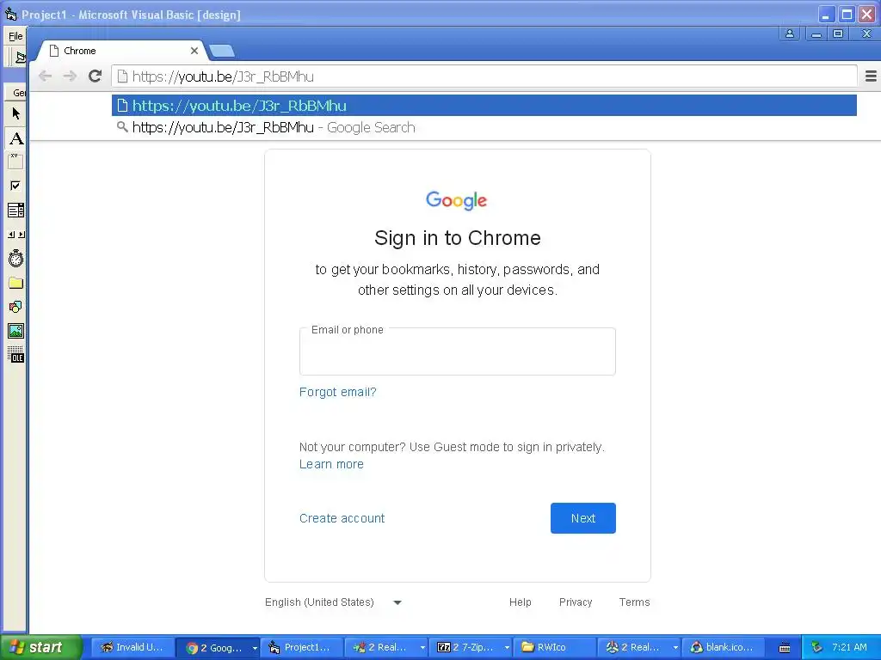Select the ComboBox tool in VB toolbox
Viewport: 881px width, 660px height.
15,210
